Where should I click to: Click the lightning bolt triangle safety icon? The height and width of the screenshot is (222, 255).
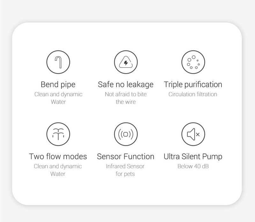126,62
